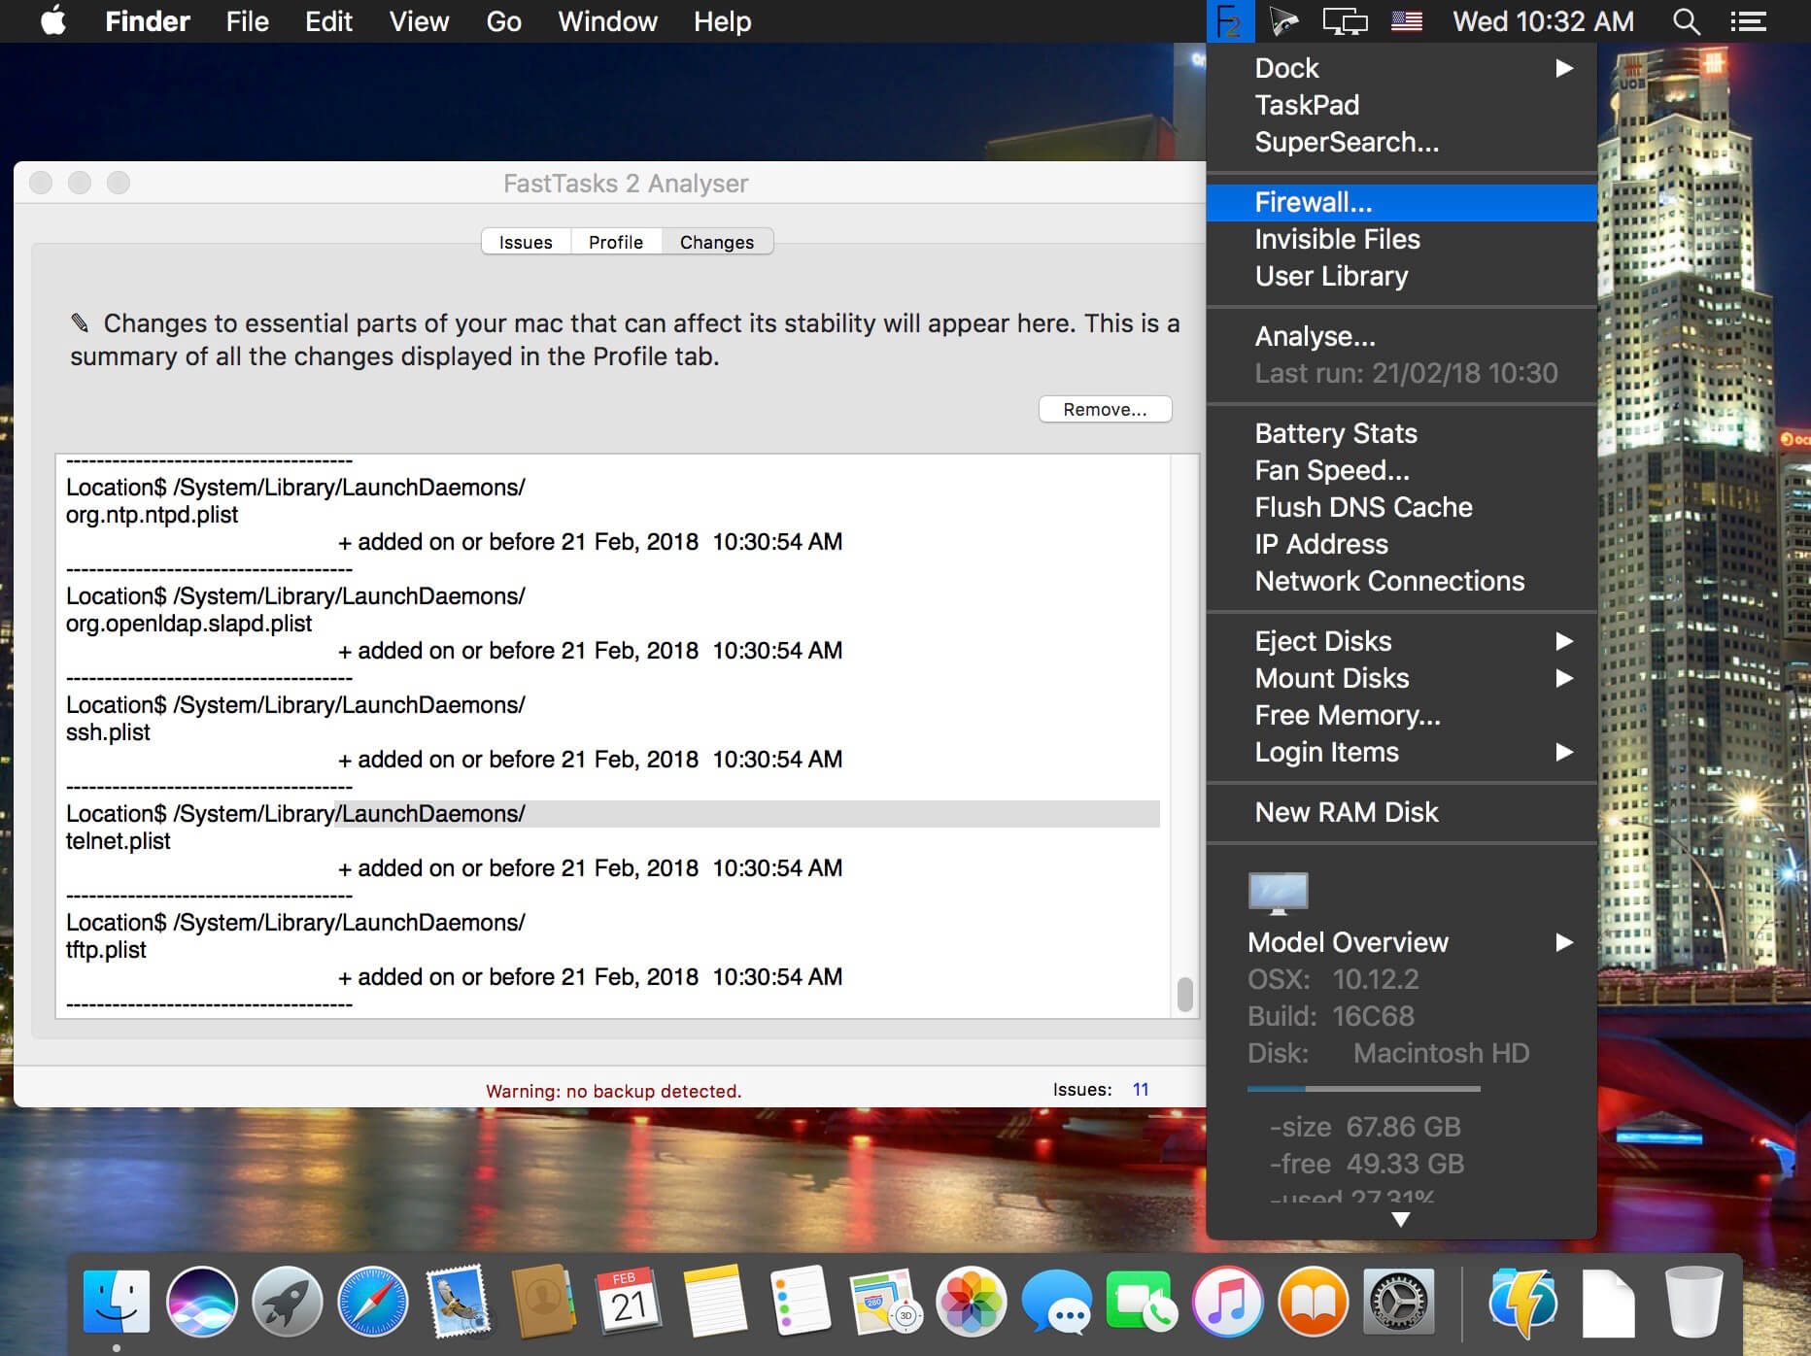Select the ssh.plist entry text
Viewport: 1811px width, 1356px height.
pos(108,732)
